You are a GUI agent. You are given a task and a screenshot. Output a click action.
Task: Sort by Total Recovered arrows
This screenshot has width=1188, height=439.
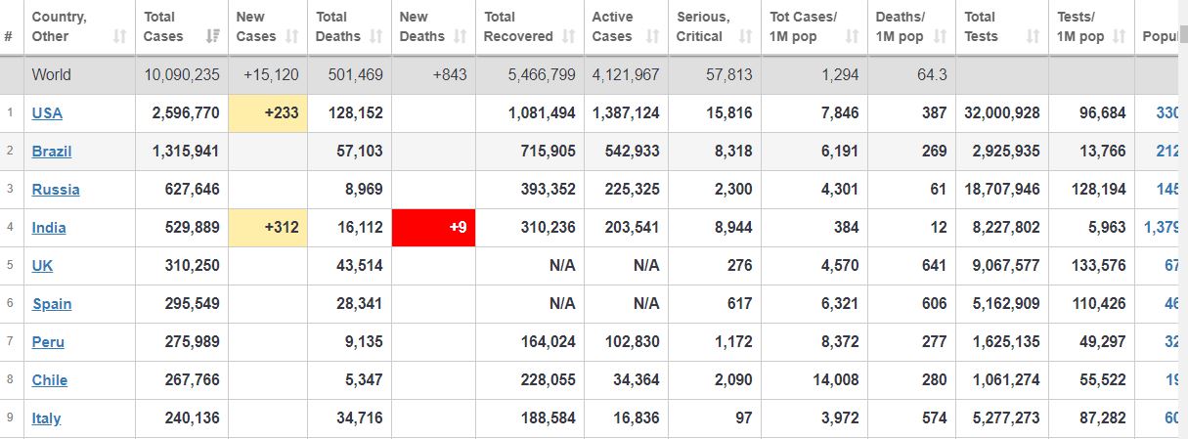click(570, 37)
